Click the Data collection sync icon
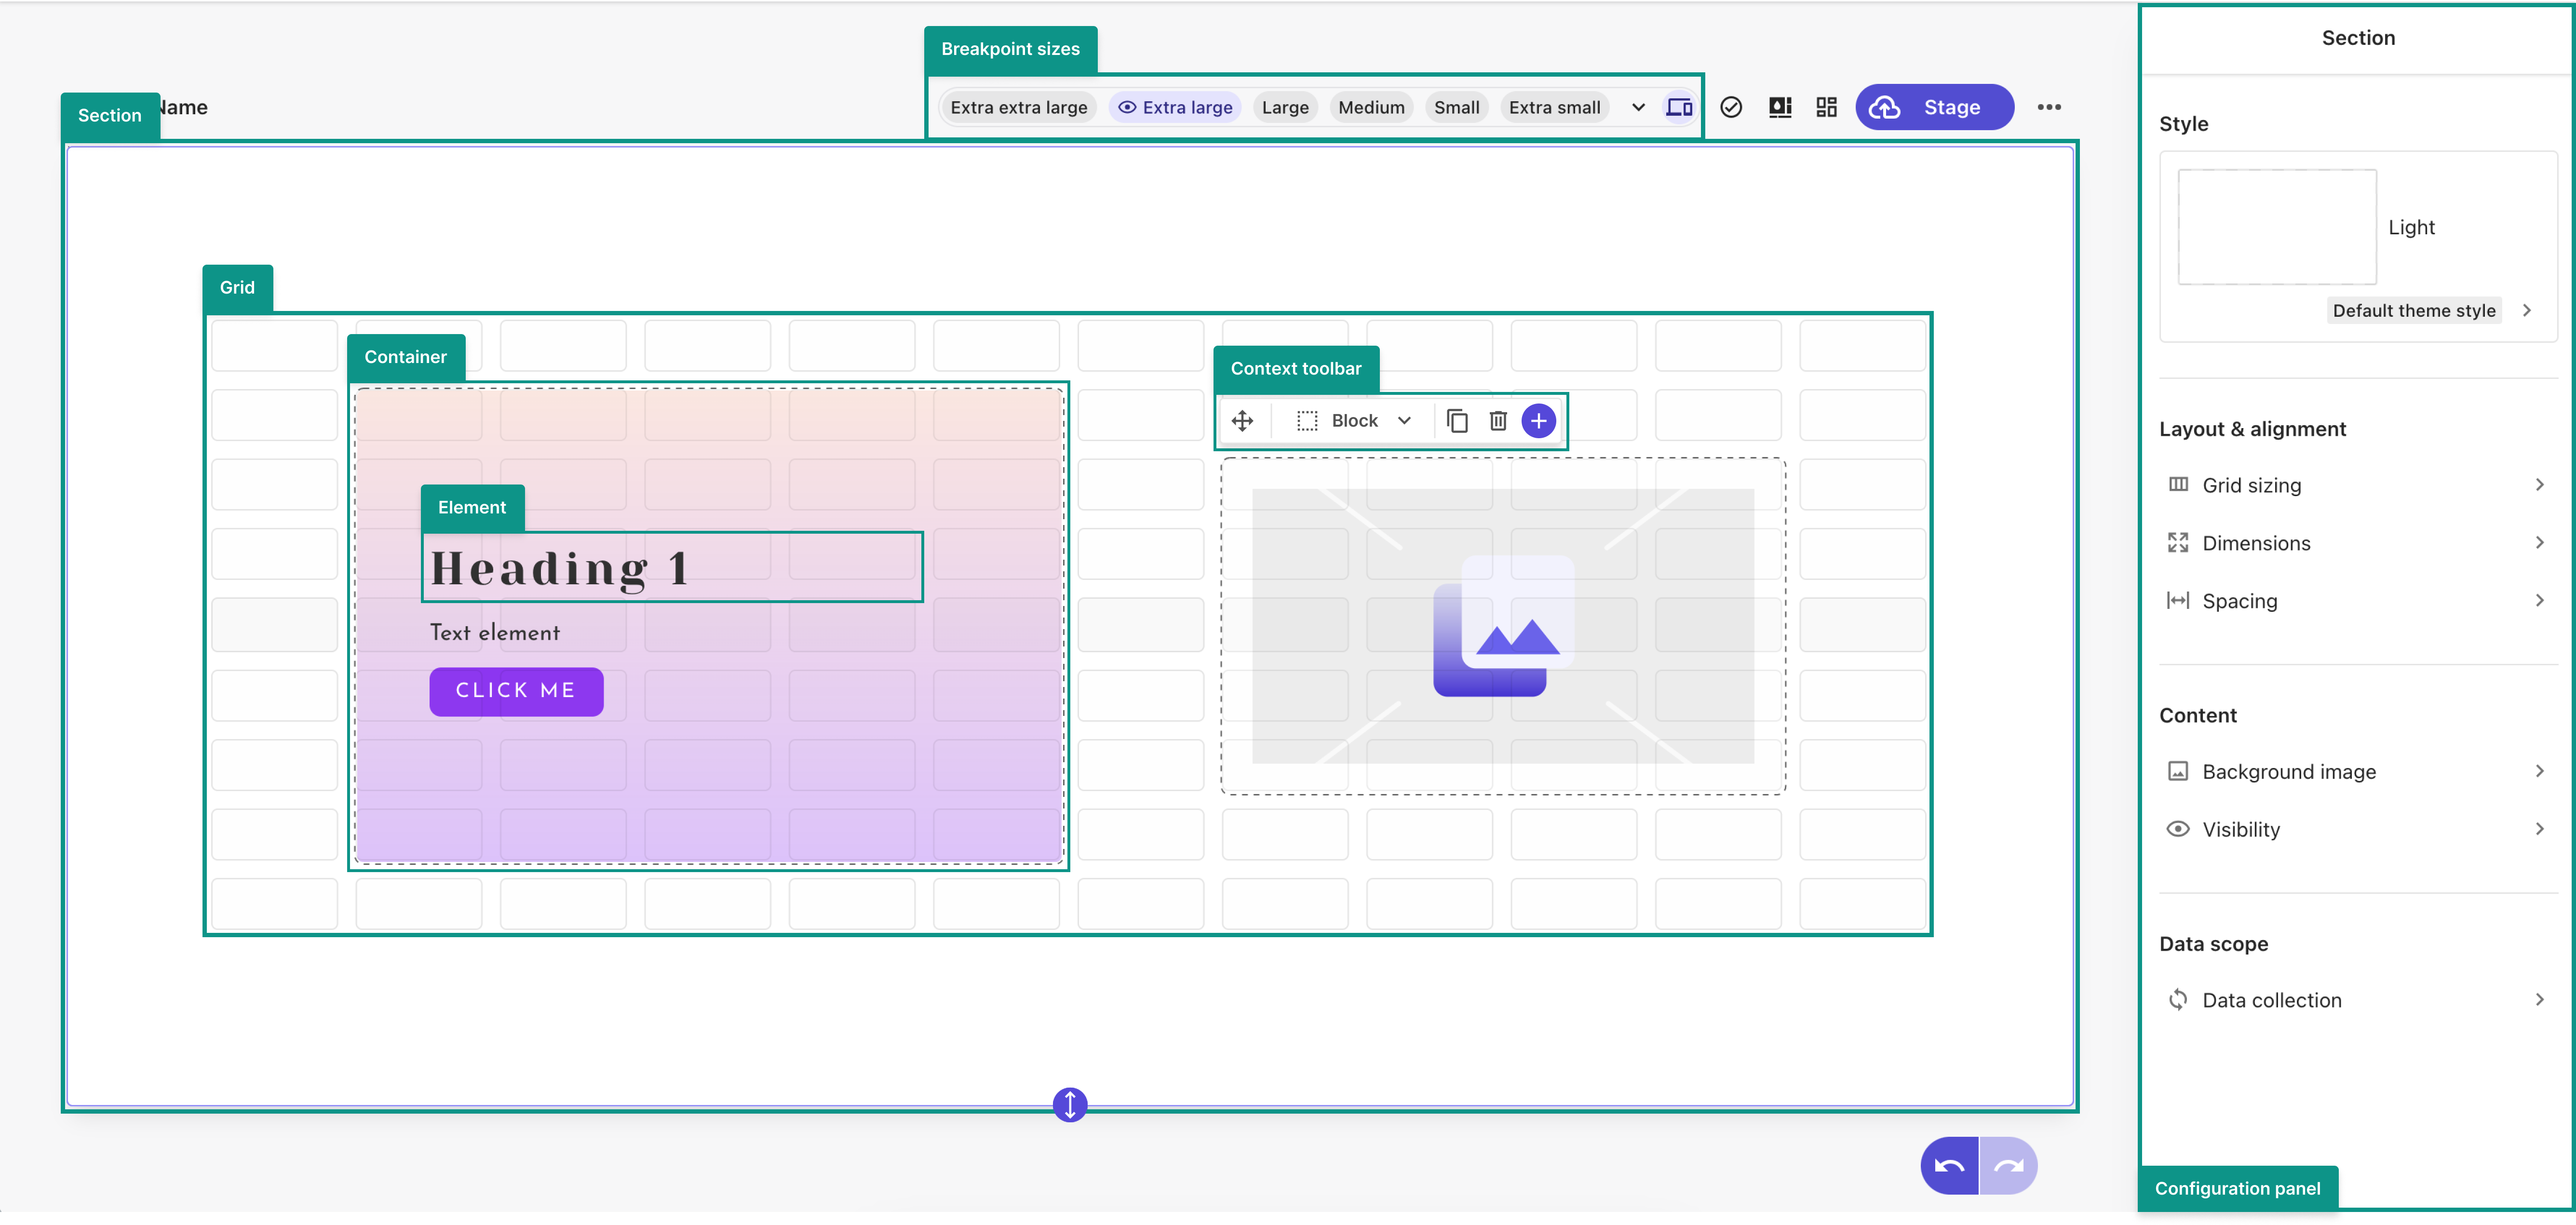This screenshot has height=1225, width=2576. tap(2178, 1000)
